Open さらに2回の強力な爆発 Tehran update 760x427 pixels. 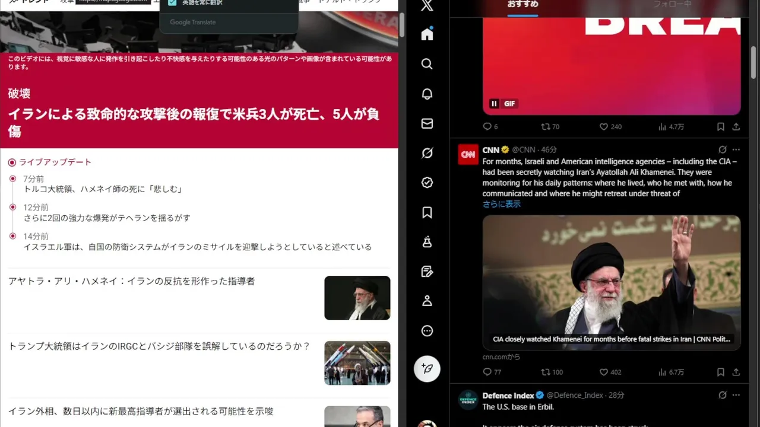pyautogui.click(x=107, y=218)
